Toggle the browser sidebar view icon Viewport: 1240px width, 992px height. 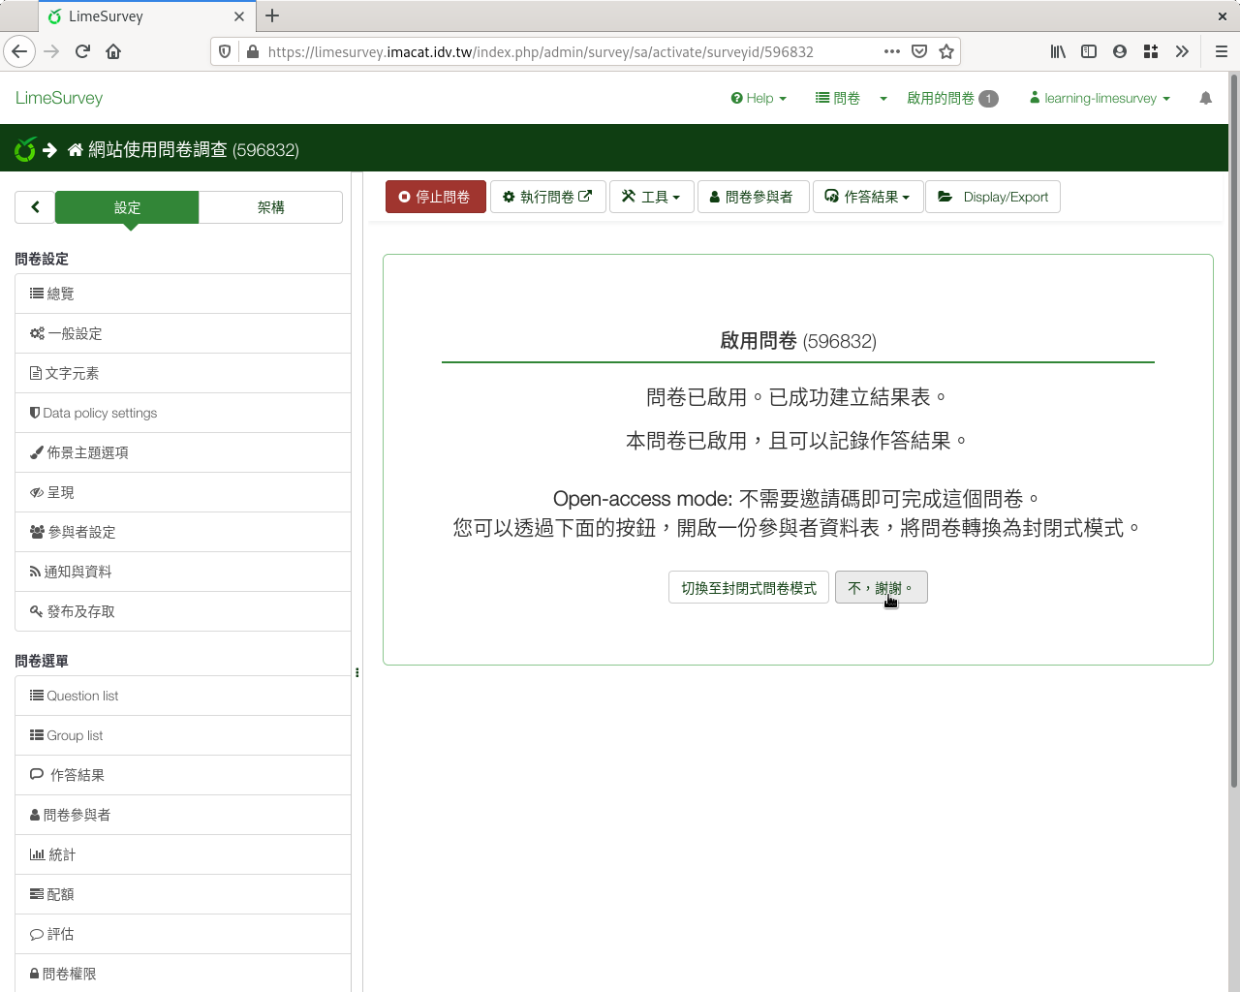[x=1089, y=51]
